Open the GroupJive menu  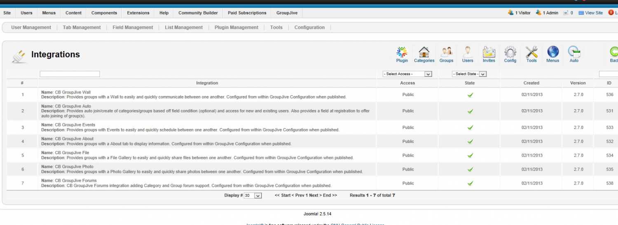coord(287,13)
